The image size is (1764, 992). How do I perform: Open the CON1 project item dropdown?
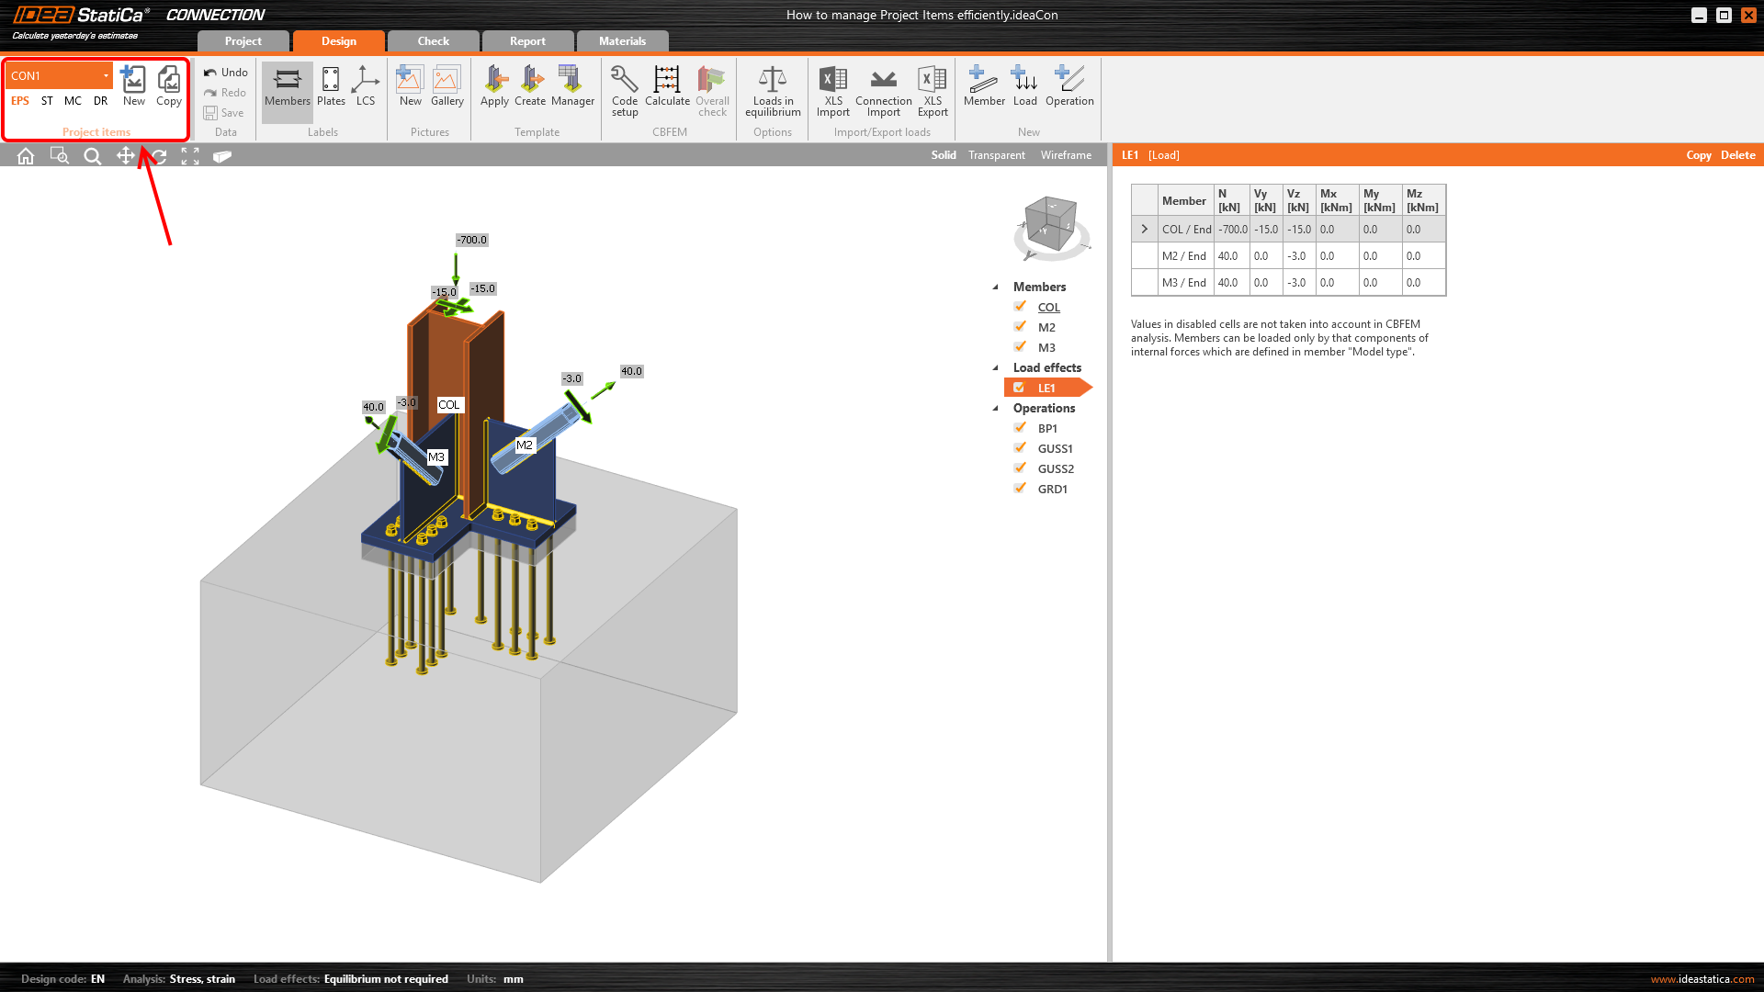point(106,76)
